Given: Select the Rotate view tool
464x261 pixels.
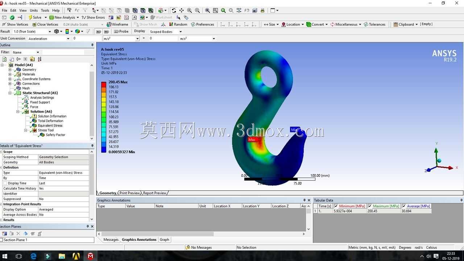Looking at the screenshot, I should (174, 11).
